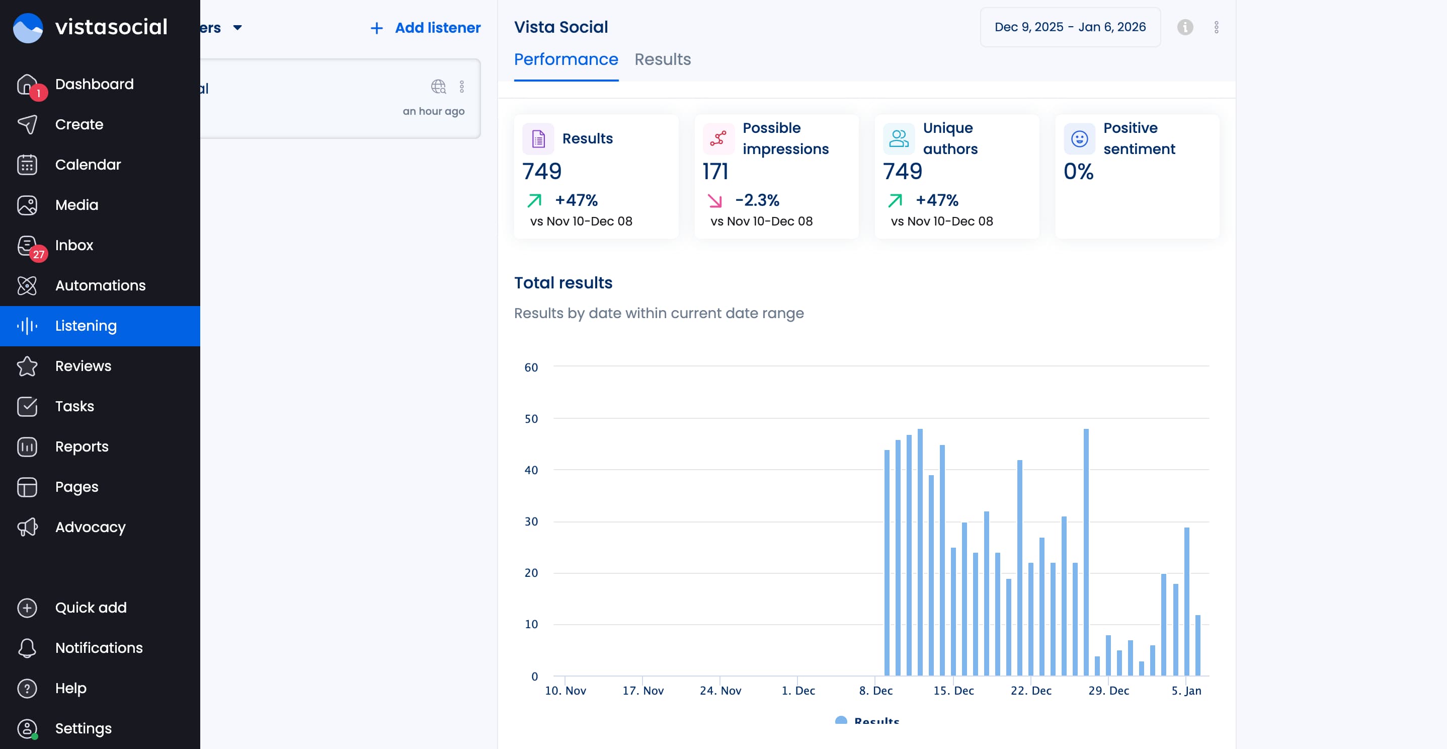This screenshot has width=1447, height=749.
Task: Open the Inbox with 27 notifications
Action: point(74,245)
